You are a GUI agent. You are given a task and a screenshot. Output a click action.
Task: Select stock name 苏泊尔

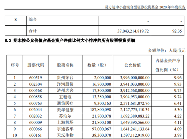tap(65, 116)
